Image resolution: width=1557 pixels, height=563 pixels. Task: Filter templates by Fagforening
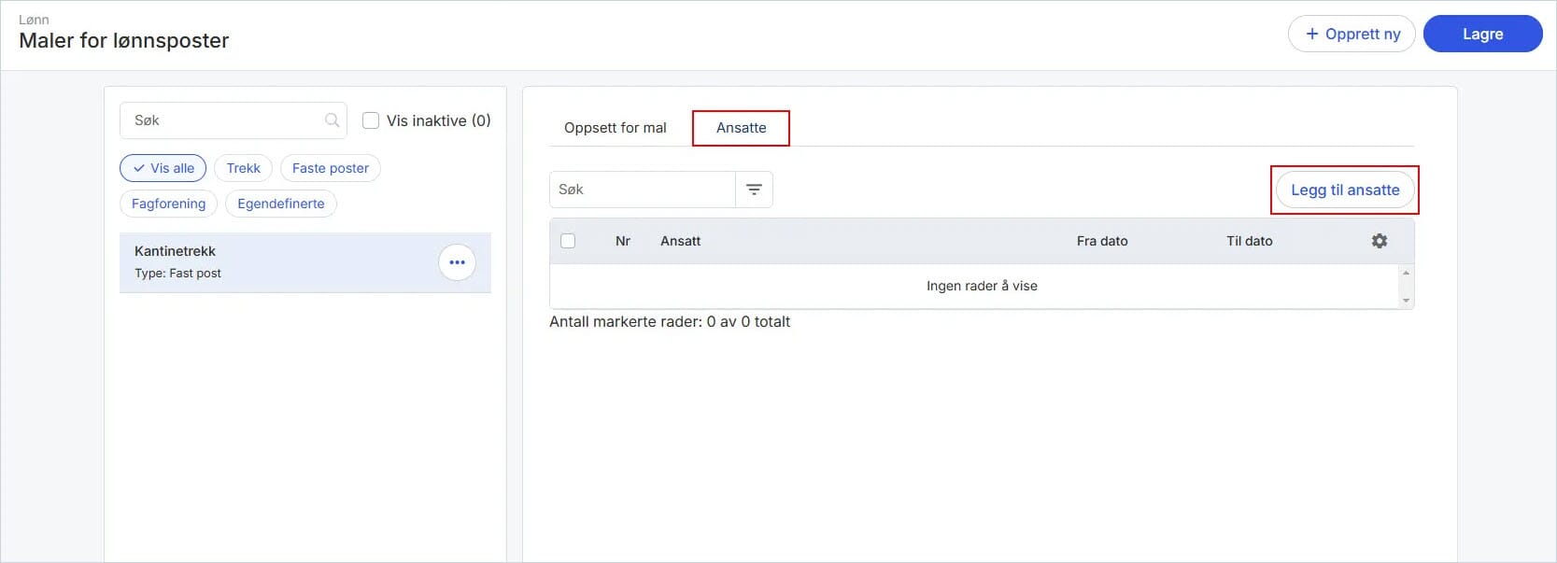[x=168, y=204]
